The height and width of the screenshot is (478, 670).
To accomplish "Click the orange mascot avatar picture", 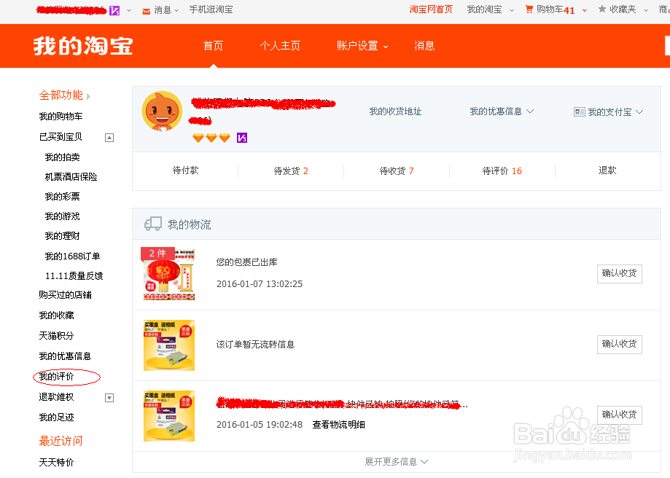I will pos(162,111).
